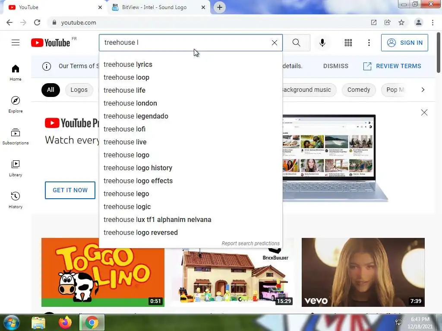Image resolution: width=442 pixels, height=331 pixels.
Task: Select the Comedy filter chip
Action: coord(359,90)
